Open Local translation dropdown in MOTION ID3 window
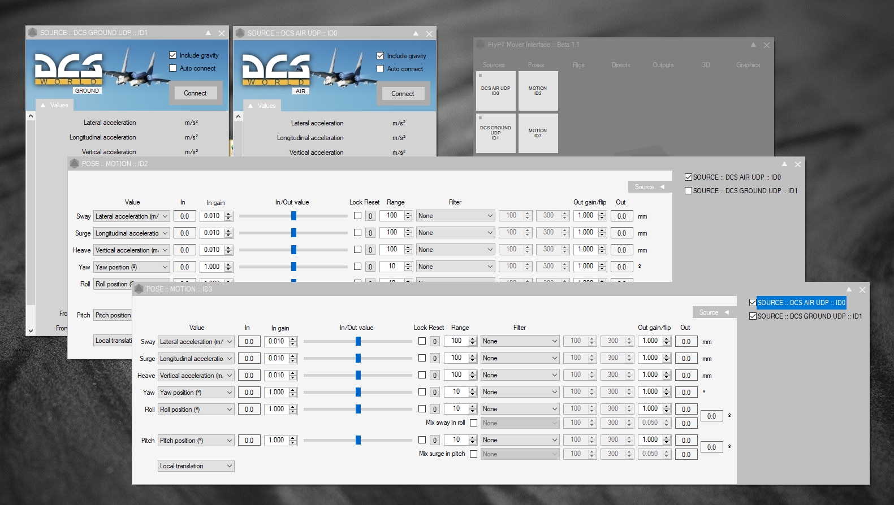Image resolution: width=894 pixels, height=505 pixels. [x=196, y=466]
